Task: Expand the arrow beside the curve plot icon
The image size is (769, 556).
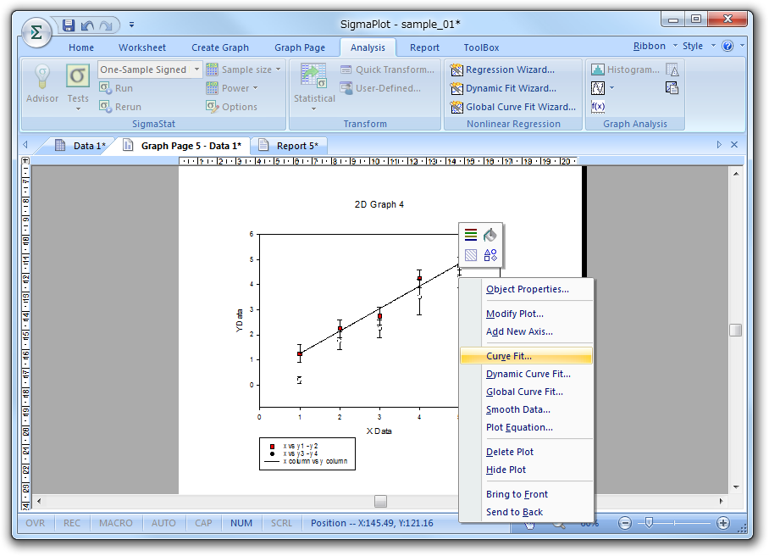Action: 611,88
